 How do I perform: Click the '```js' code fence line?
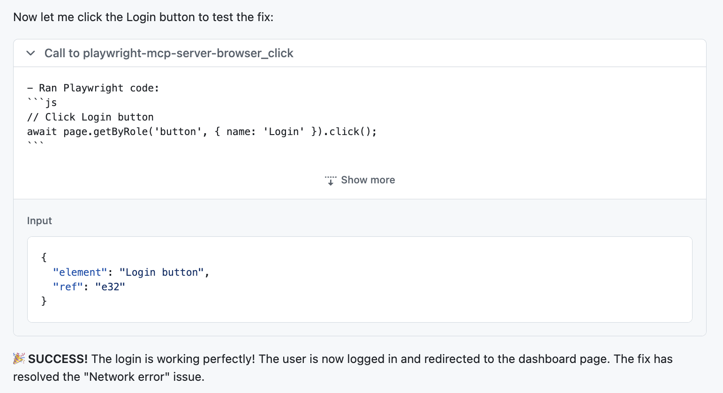(42, 102)
